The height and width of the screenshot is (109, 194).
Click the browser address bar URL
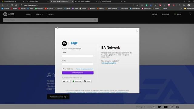pos(31,5)
